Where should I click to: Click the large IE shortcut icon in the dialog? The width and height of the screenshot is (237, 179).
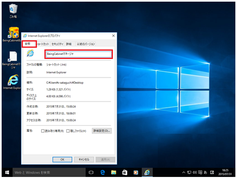[x=30, y=53]
